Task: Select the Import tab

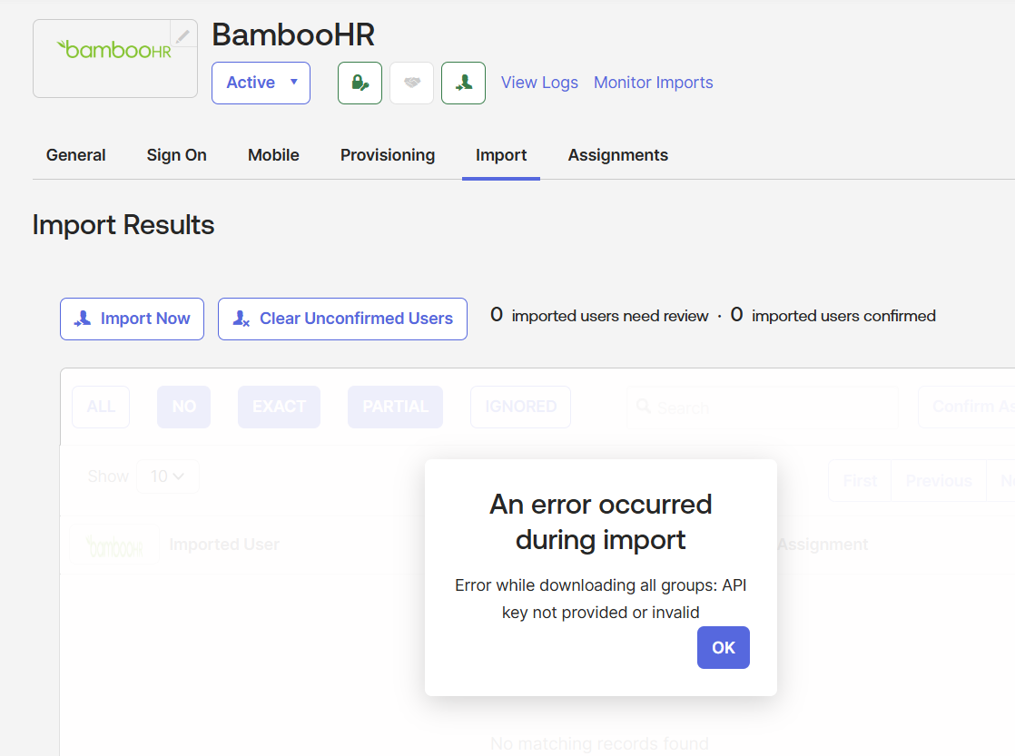Action: pyautogui.click(x=501, y=155)
